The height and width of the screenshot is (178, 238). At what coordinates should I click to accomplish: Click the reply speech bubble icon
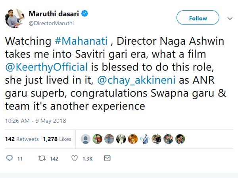click(10, 158)
